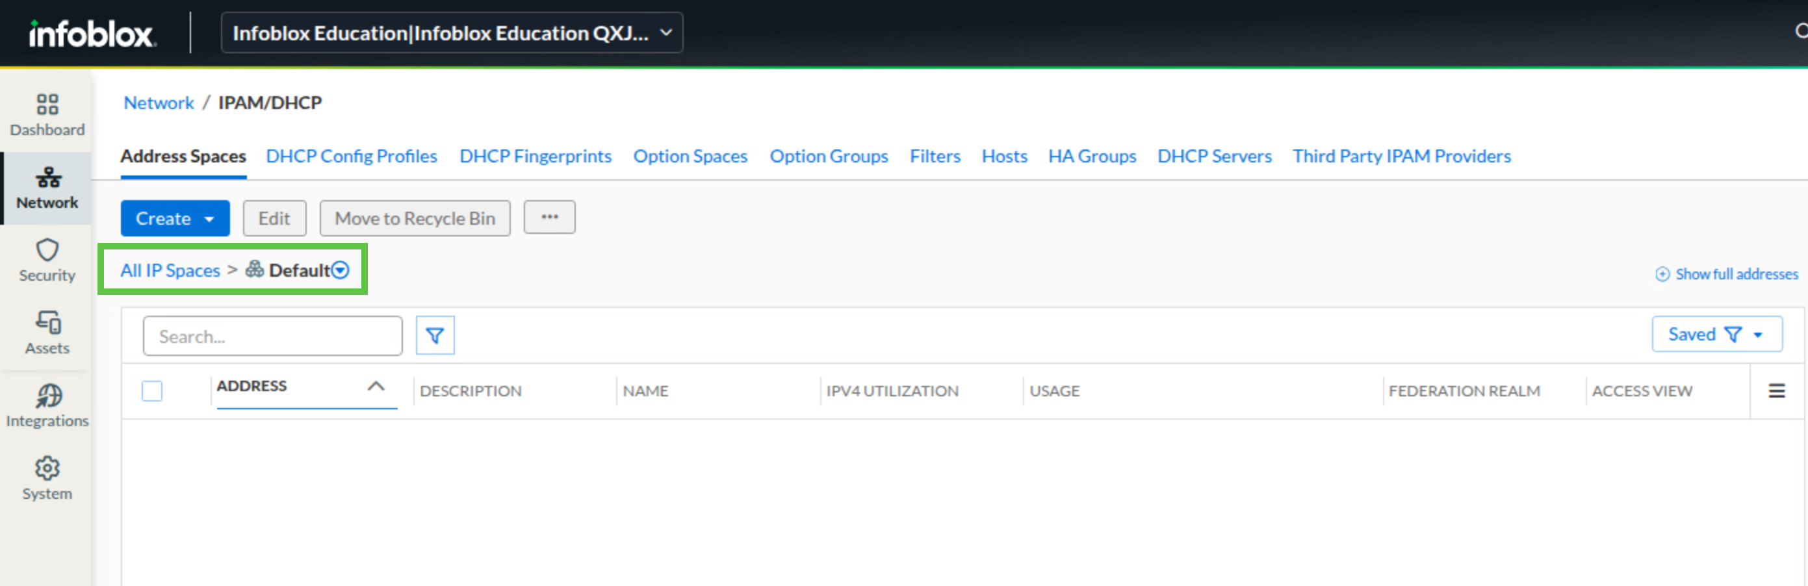Click the DESCRIPTION column header
Screen dimensions: 1808x586
[471, 391]
